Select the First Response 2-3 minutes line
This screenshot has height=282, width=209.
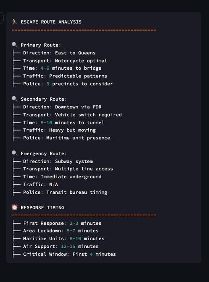[62, 223]
